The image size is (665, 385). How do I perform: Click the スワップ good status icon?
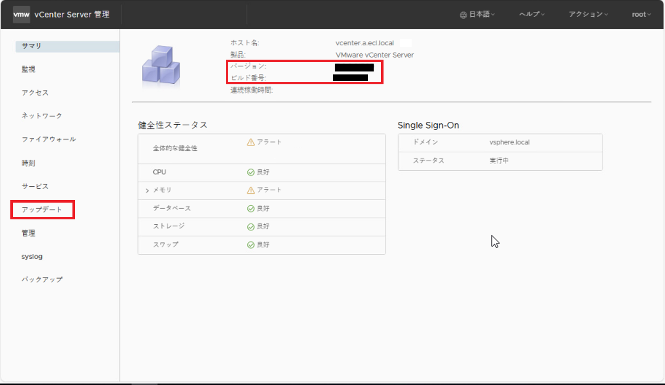[x=251, y=245]
